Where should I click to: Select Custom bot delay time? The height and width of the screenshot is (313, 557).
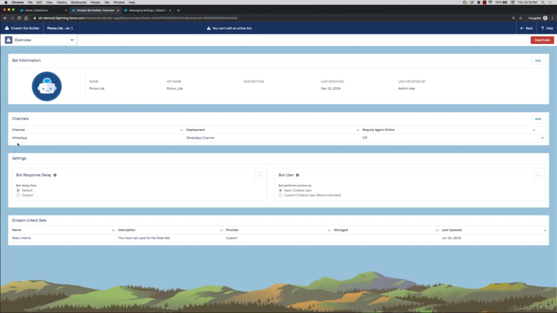pyautogui.click(x=18, y=195)
